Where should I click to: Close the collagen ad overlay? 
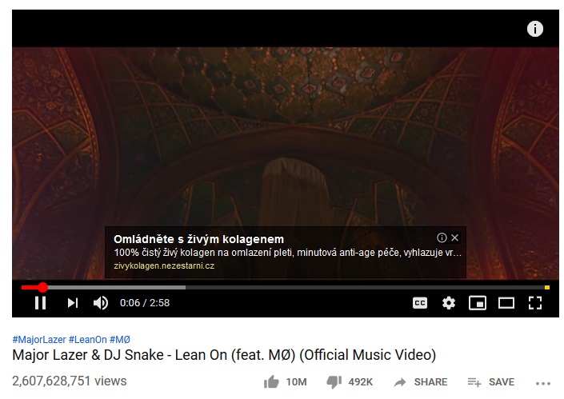point(455,237)
